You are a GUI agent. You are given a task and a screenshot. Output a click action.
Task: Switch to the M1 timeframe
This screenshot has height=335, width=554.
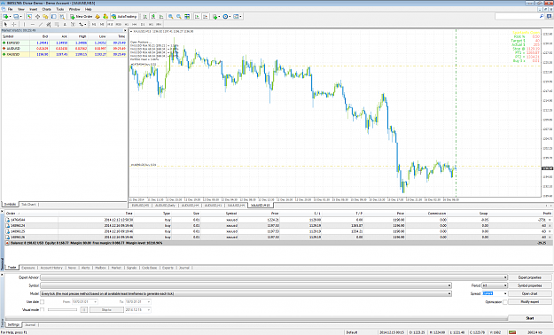click(94, 25)
